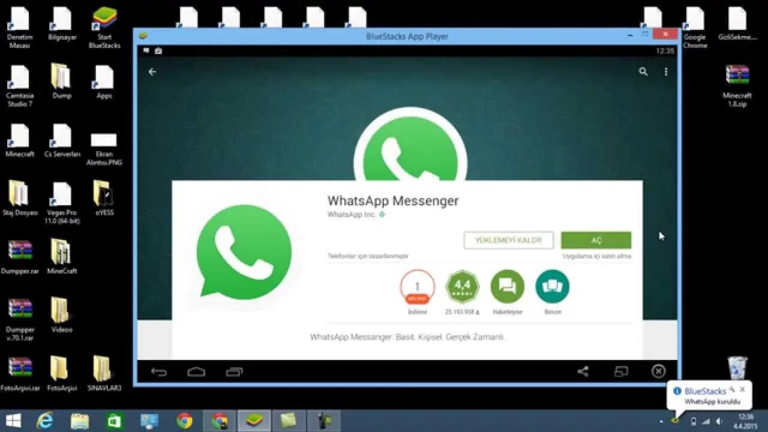Click the YÜKLEMEYİ KALDIR button
The image size is (768, 432).
(x=509, y=240)
